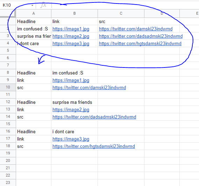This screenshot has height=186, width=199.
Task: Click cell B16 'i dont care'
Action: tap(74, 131)
